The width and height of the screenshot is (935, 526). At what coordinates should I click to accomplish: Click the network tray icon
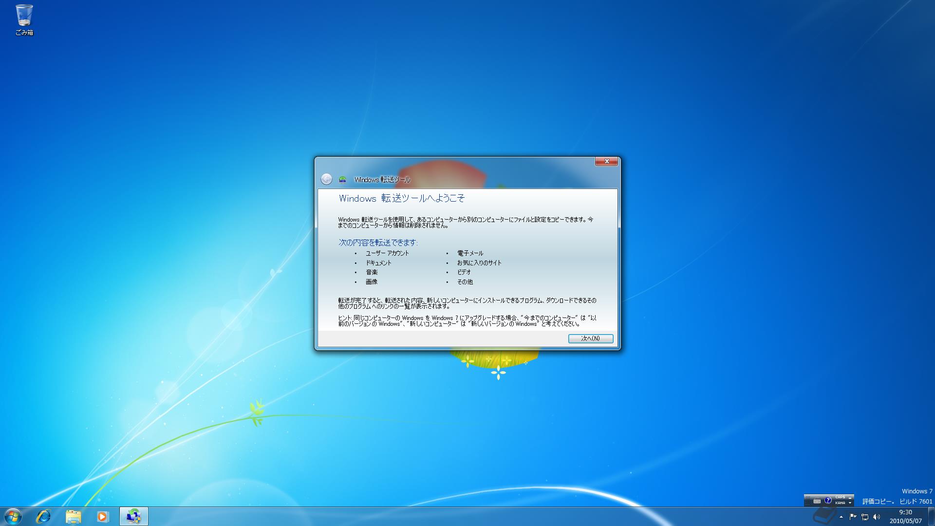pyautogui.click(x=865, y=517)
